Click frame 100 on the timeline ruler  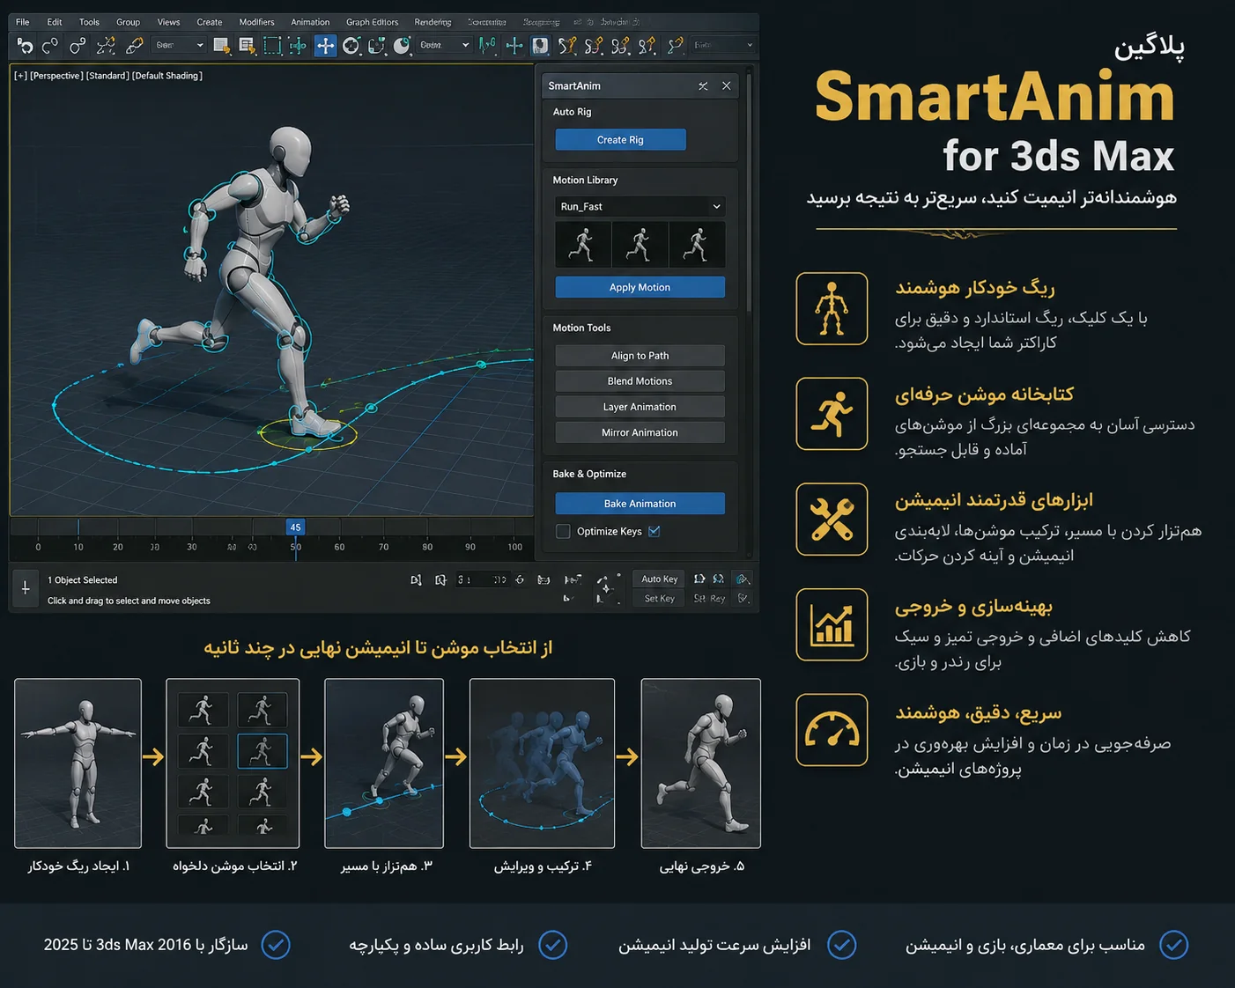[514, 547]
